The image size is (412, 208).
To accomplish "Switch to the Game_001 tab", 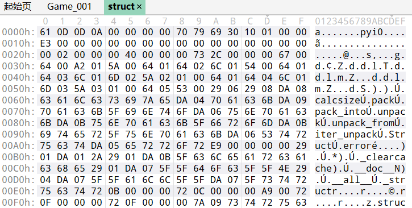I will point(69,7).
